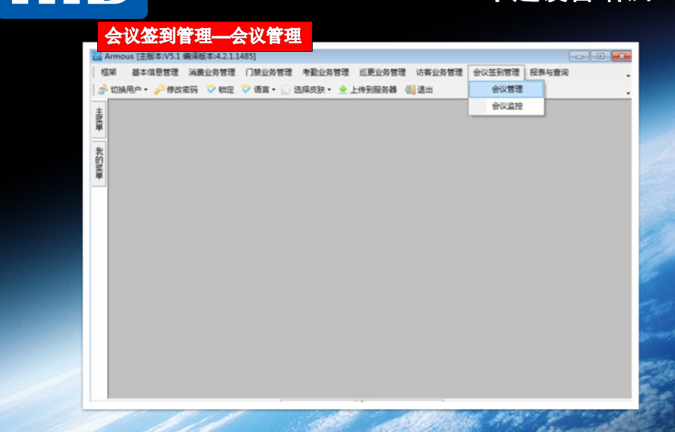Collapse the open 会议签到管理 menu

pyautogui.click(x=497, y=72)
